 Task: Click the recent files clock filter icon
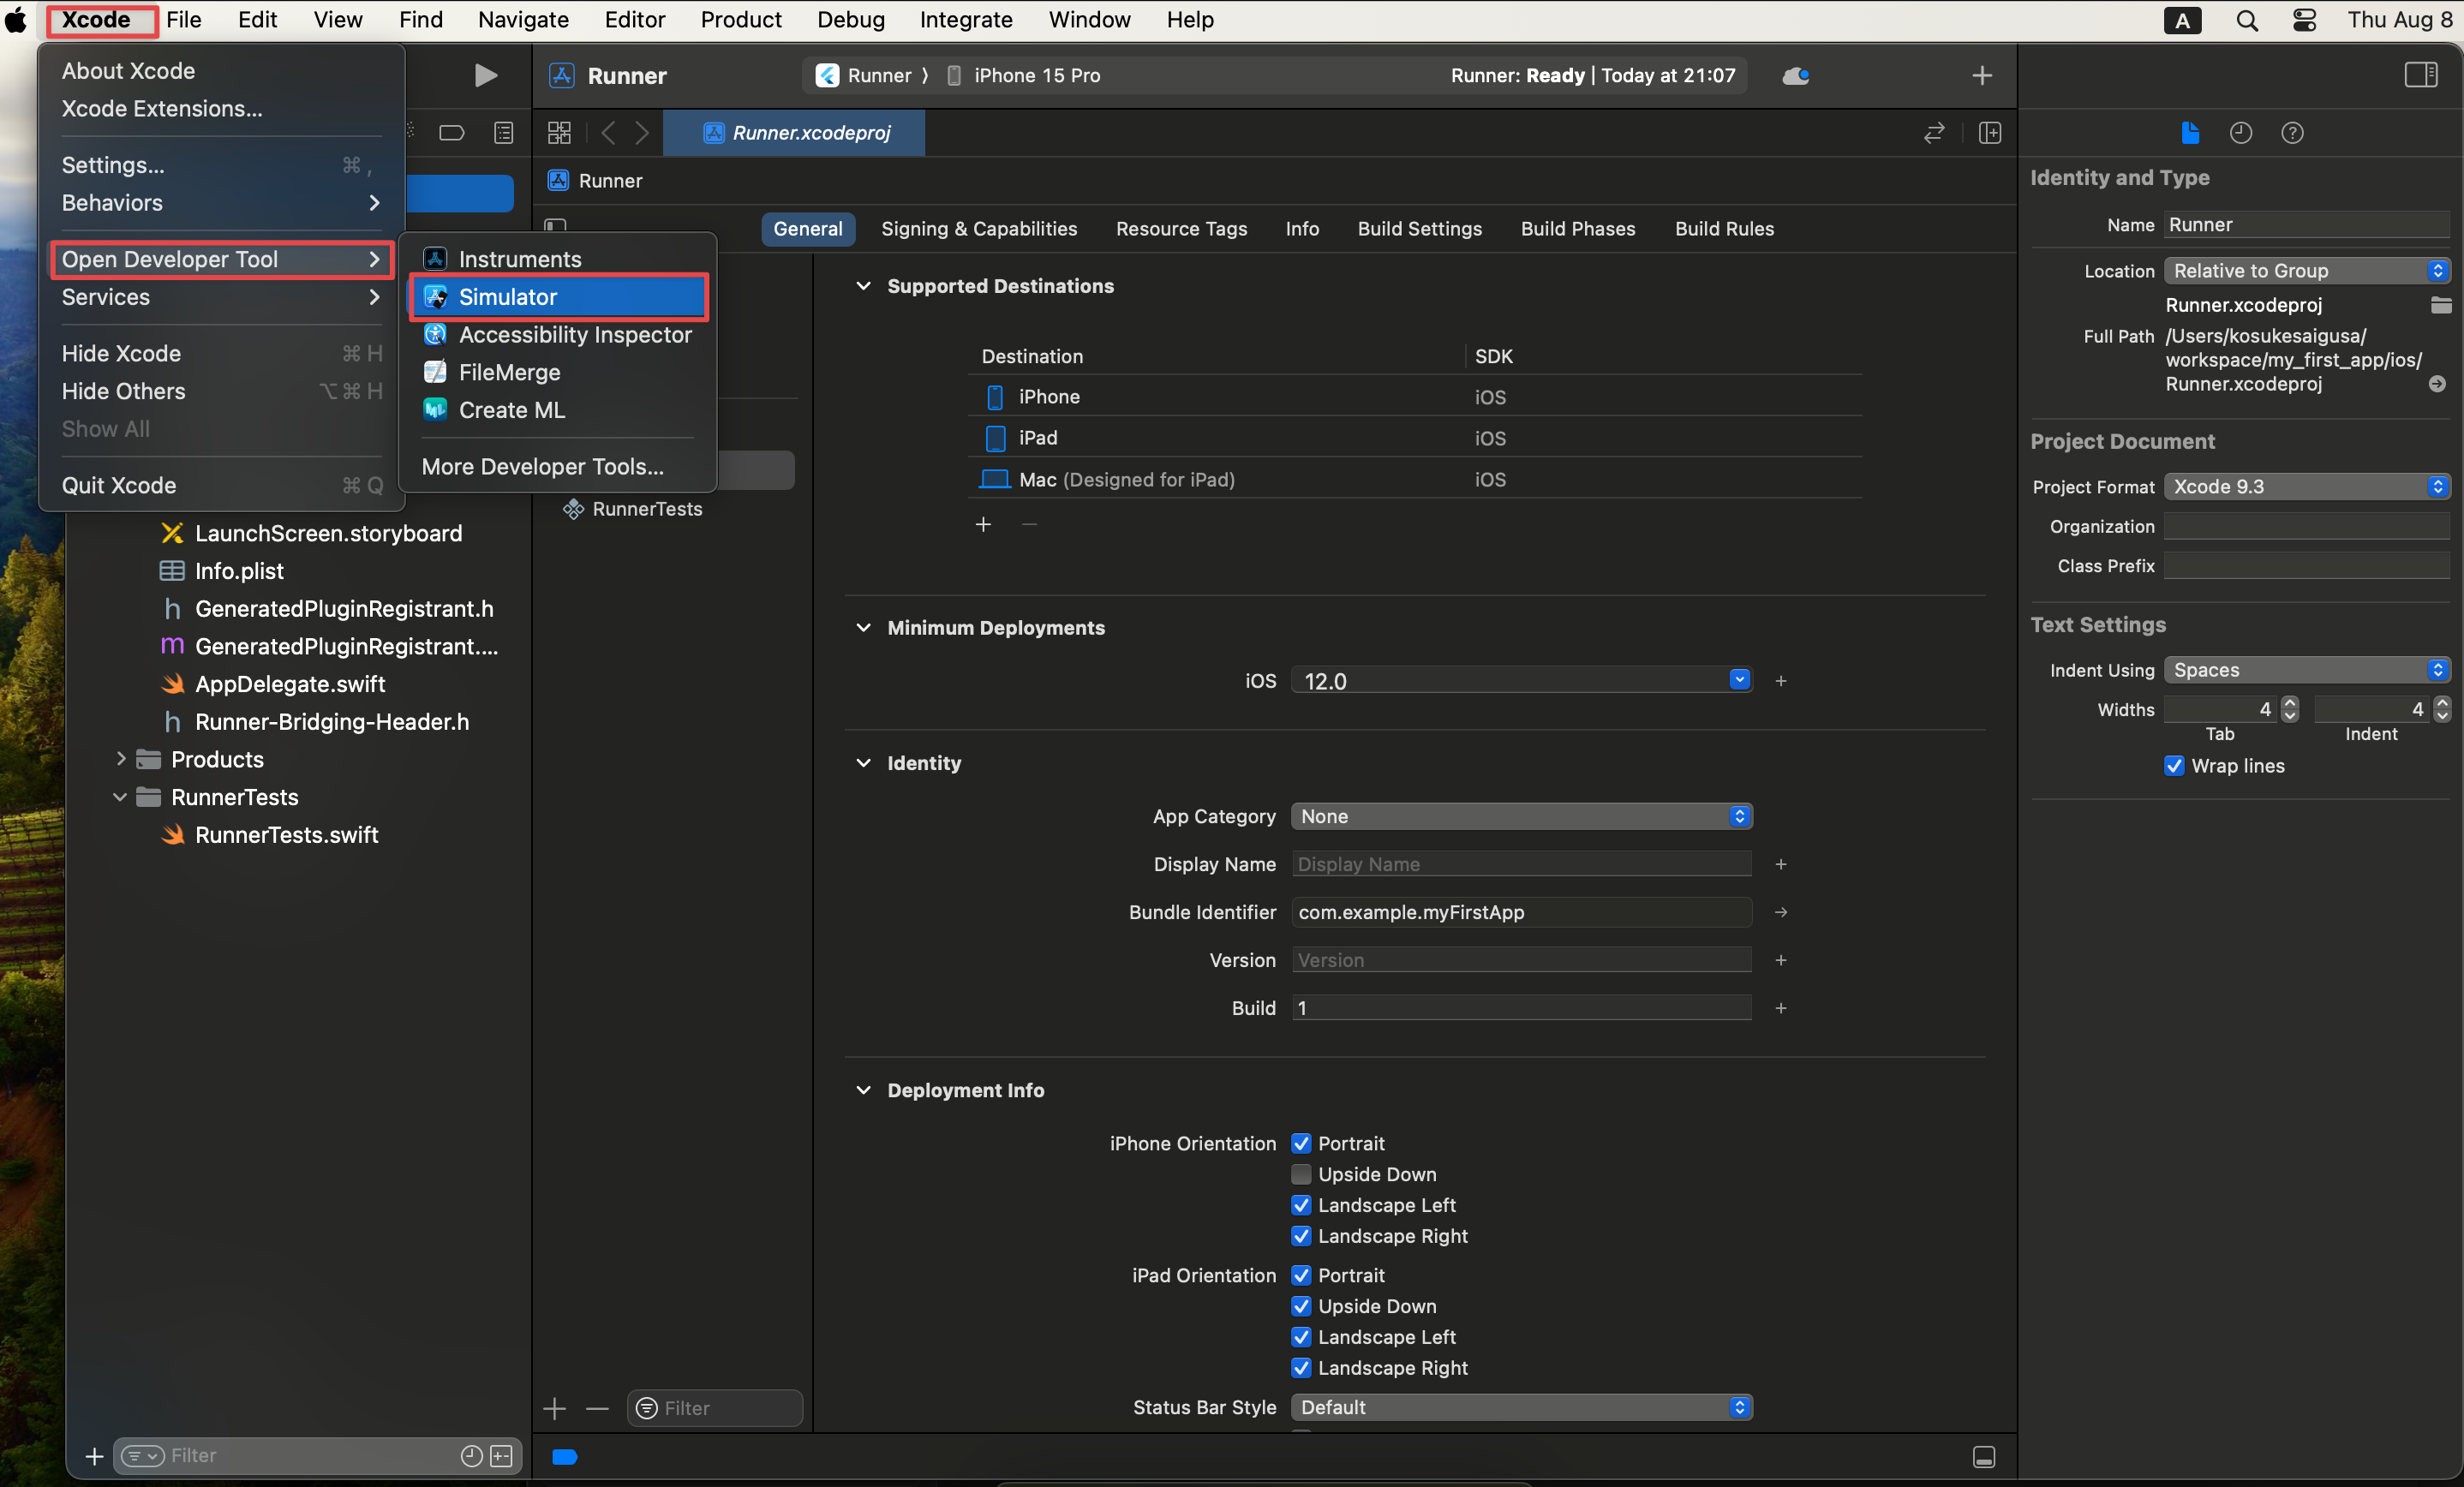[471, 1456]
